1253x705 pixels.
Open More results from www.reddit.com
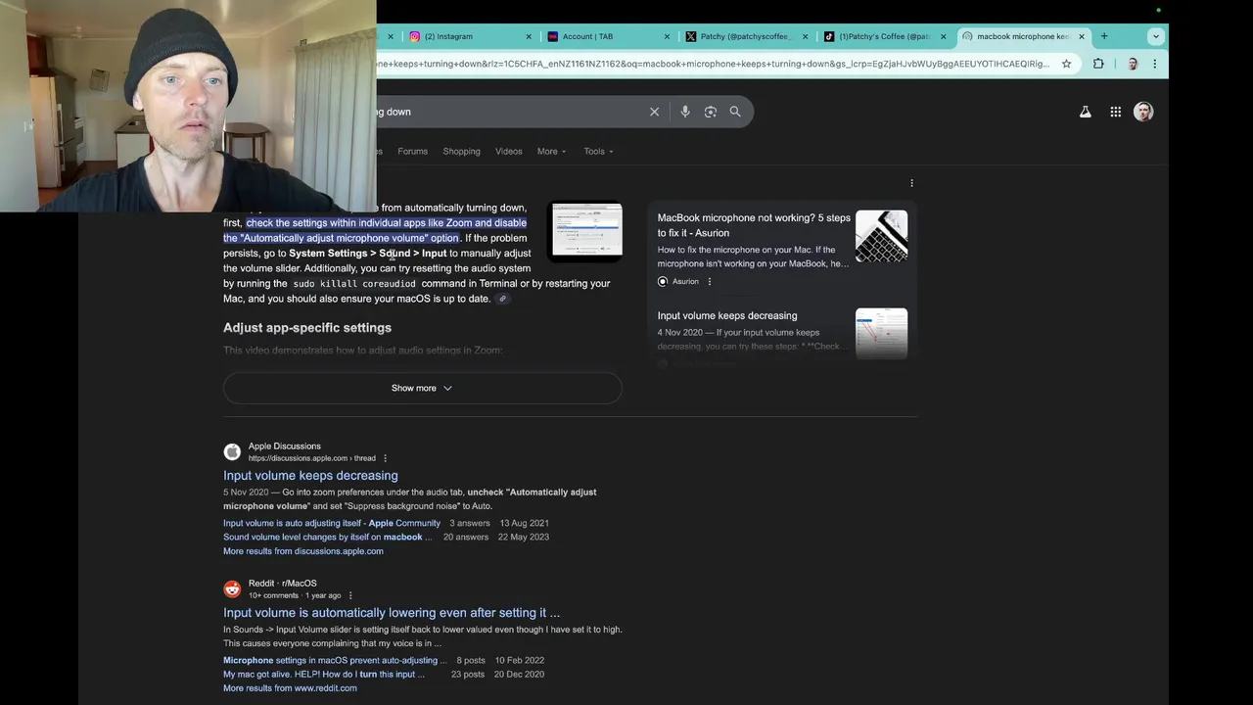click(290, 688)
